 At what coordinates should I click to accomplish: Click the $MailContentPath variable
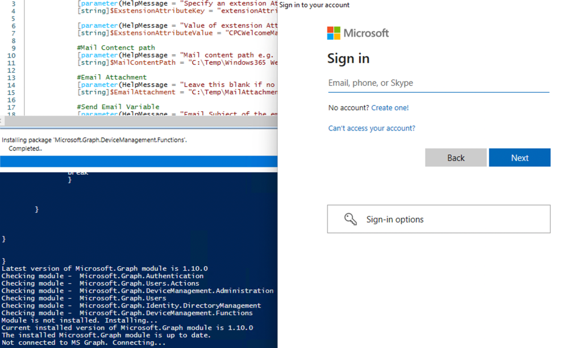[143, 62]
